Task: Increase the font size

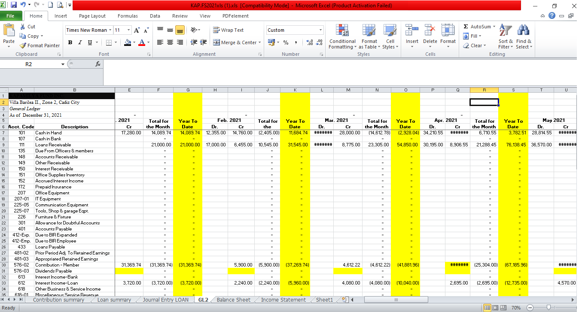Action: 136,30
